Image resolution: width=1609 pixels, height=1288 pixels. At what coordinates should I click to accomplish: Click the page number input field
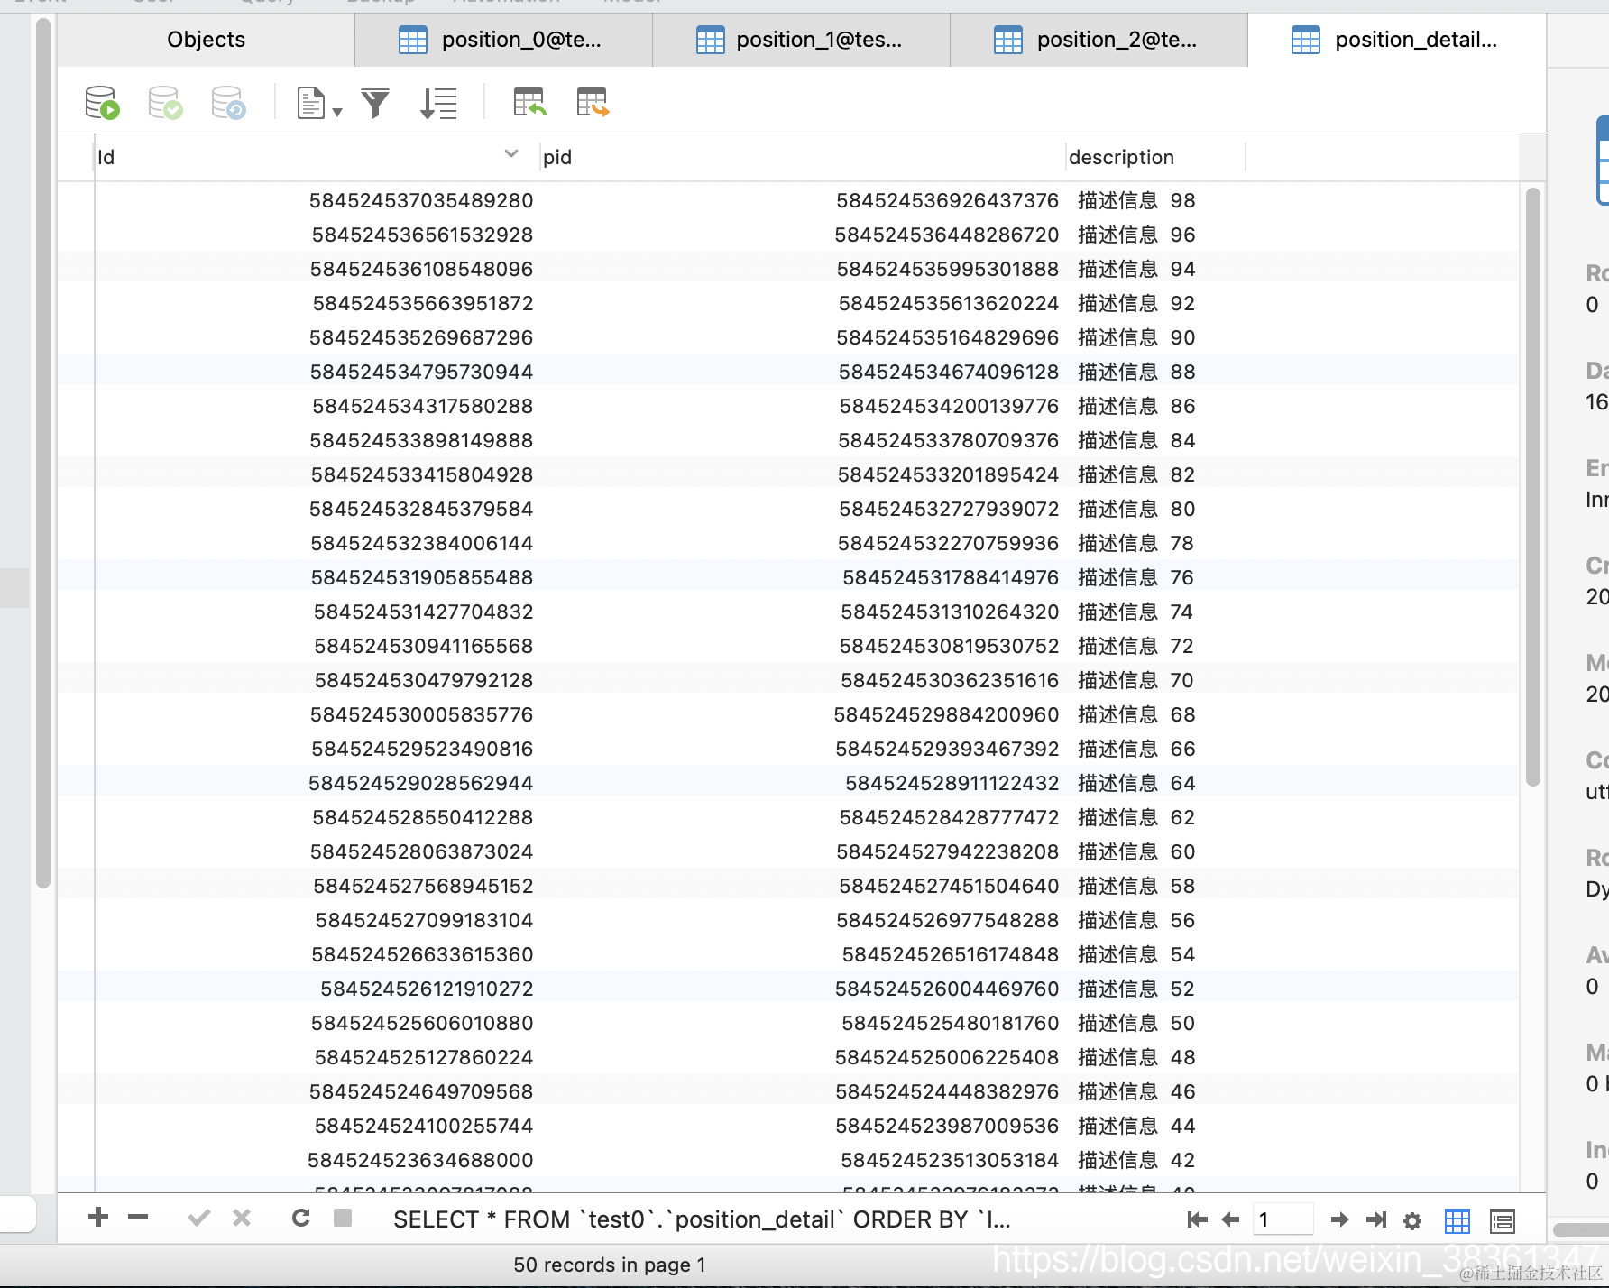(x=1283, y=1219)
